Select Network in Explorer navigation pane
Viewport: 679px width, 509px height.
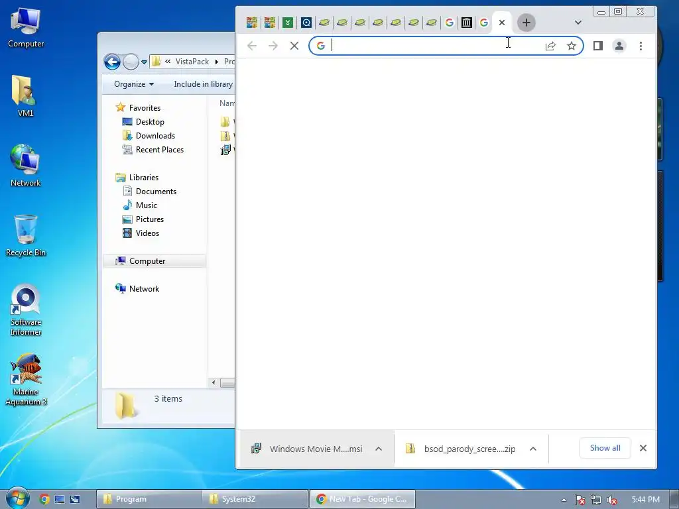144,289
